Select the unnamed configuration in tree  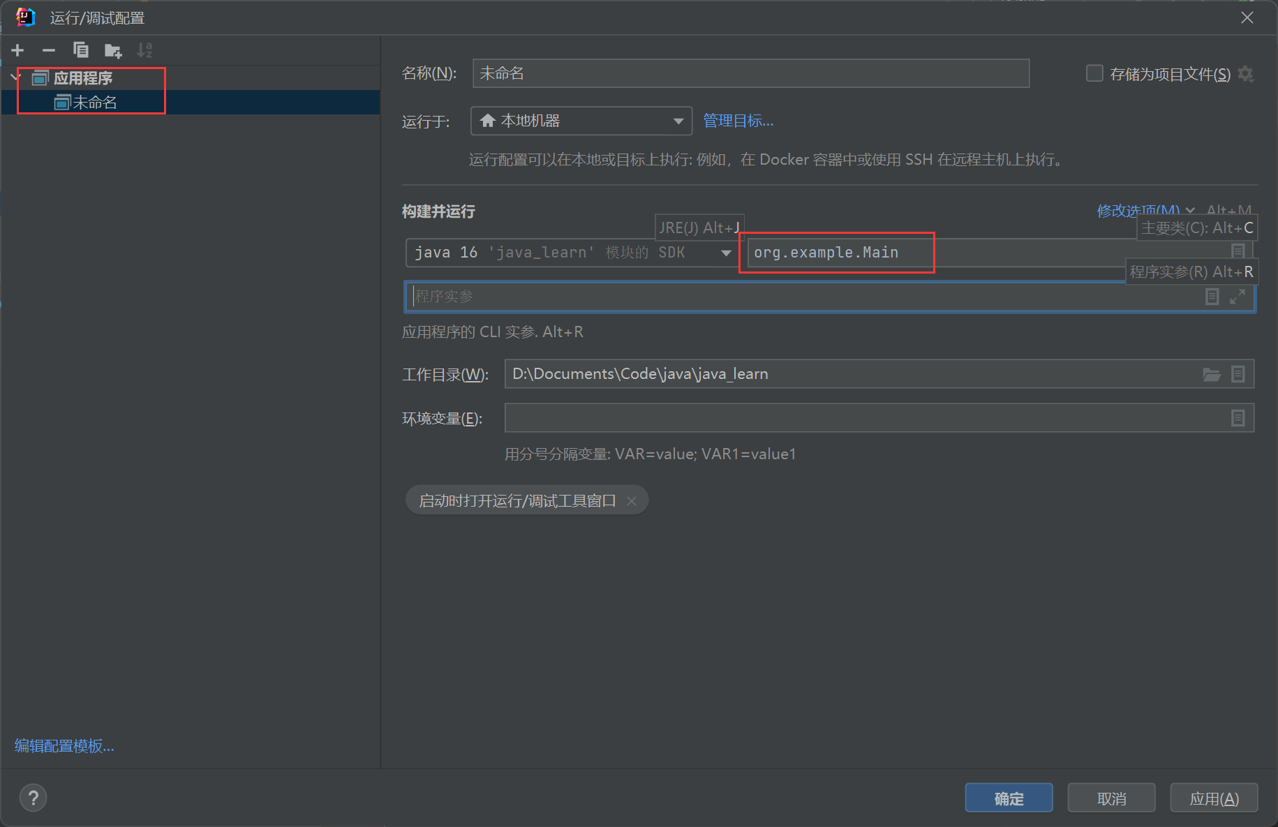(94, 103)
